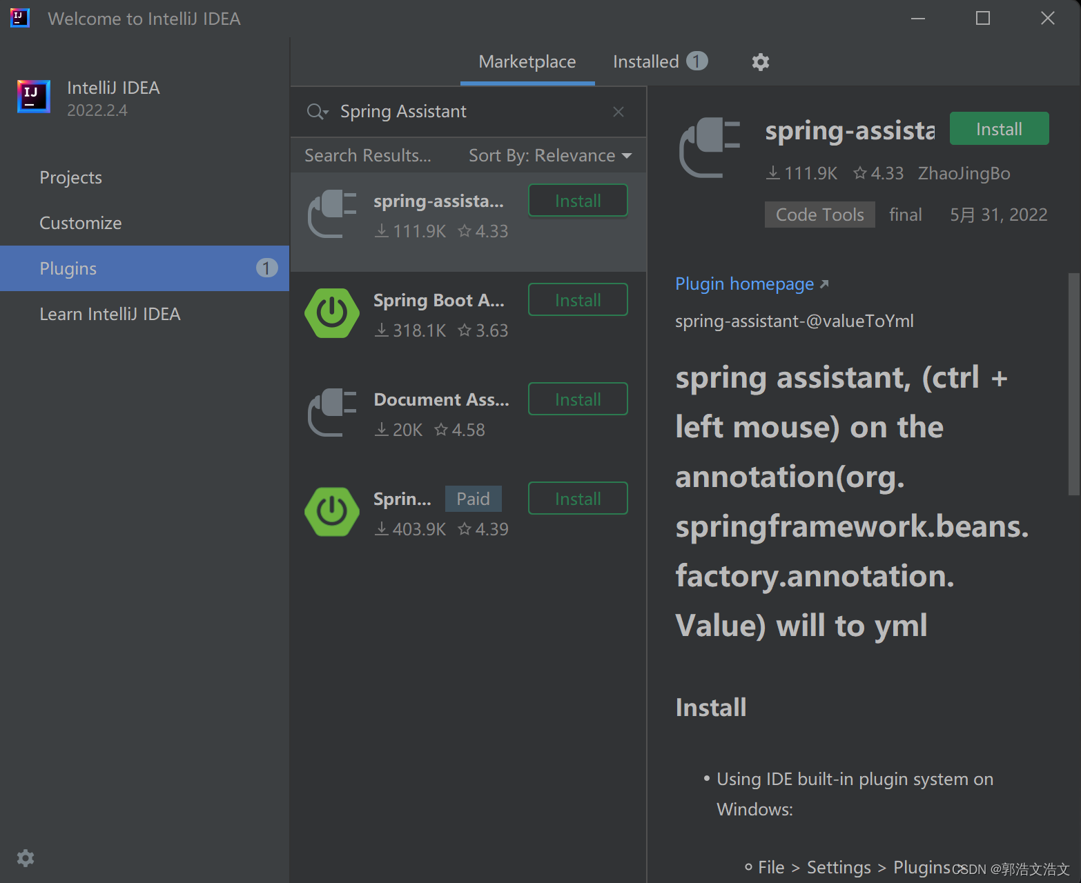This screenshot has width=1081, height=883.
Task: Select Plugins in the sidebar
Action: (x=144, y=268)
